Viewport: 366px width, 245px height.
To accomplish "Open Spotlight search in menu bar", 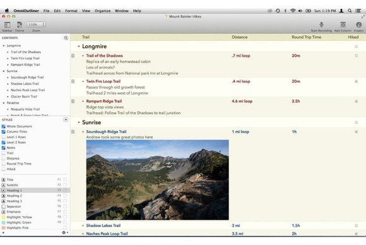I will coord(350,11).
